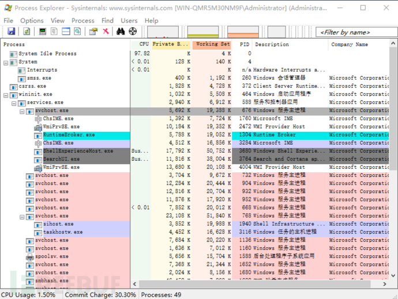Click the red Kill Process icon
398x299 pixels.
106,32
